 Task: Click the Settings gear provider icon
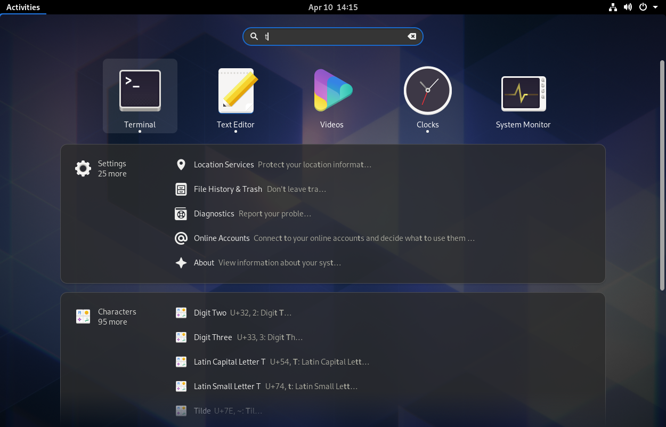pyautogui.click(x=83, y=168)
